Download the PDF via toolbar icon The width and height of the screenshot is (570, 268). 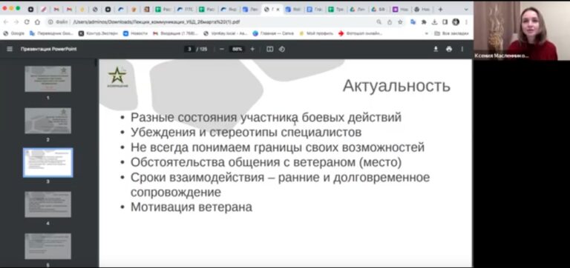tap(436, 49)
